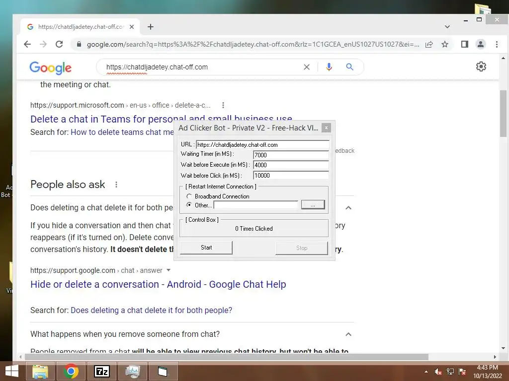
Task: Click the support.microsoft.com breadcrumb URL
Action: pos(120,105)
